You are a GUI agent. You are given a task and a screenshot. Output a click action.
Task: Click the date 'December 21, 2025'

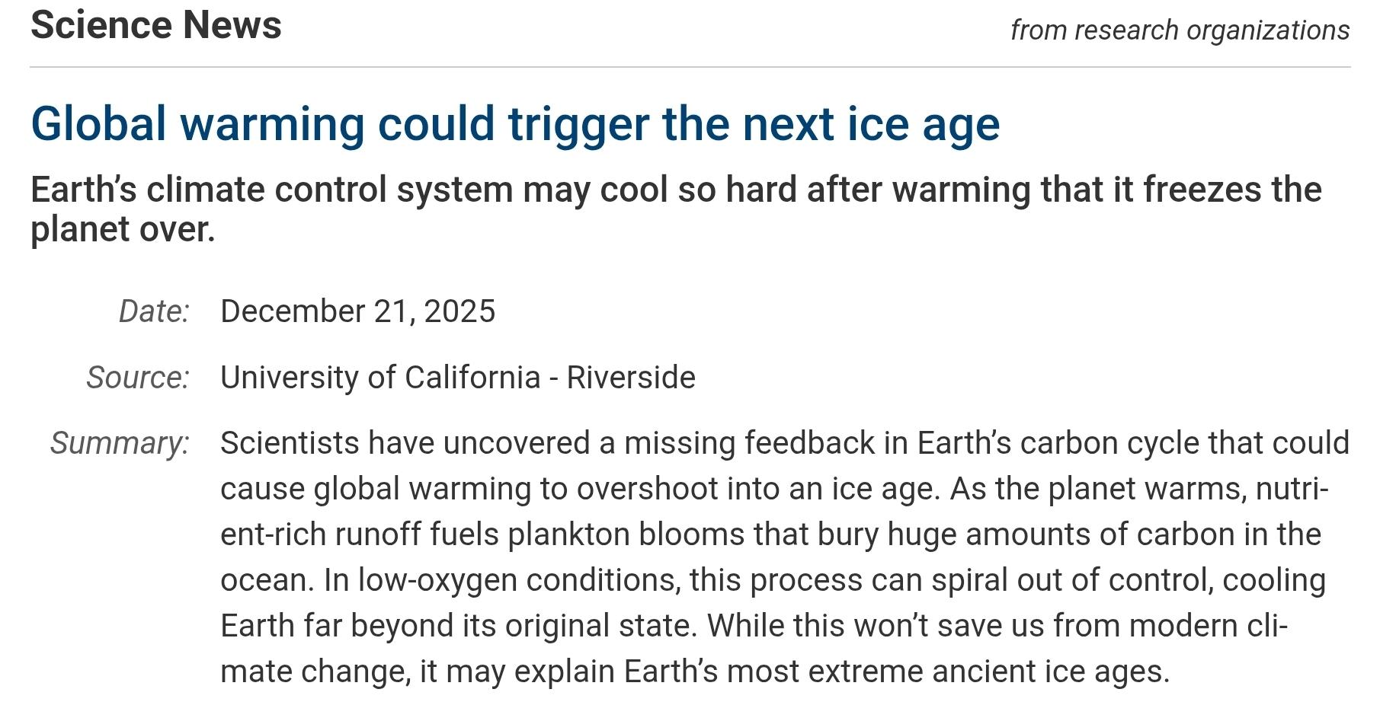pos(358,311)
